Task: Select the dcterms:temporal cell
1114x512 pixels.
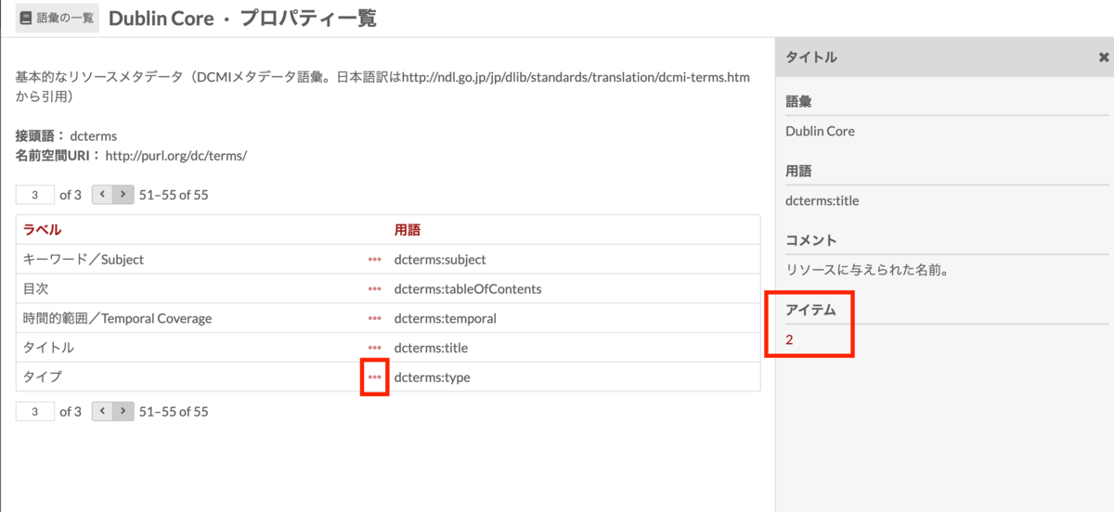Action: click(446, 318)
